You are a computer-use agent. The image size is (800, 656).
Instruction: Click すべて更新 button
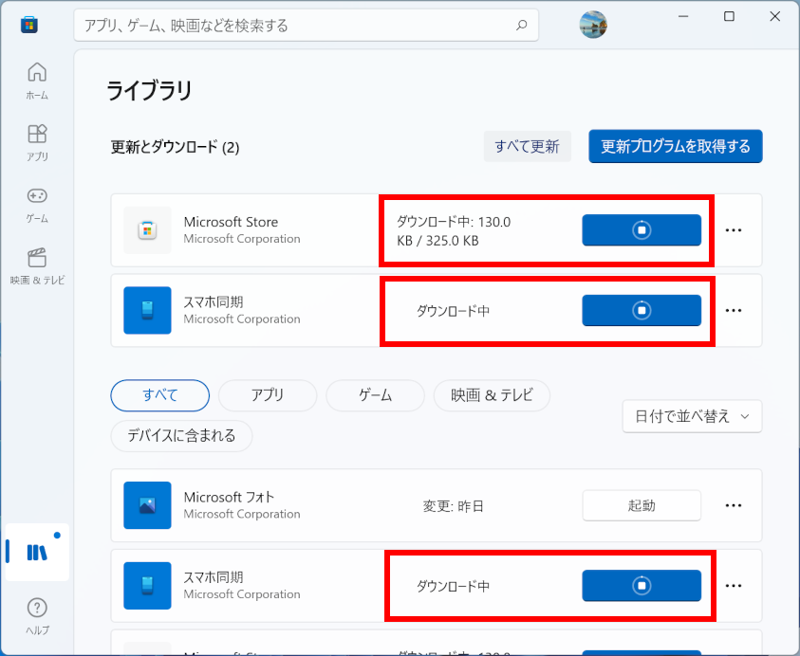(x=527, y=146)
